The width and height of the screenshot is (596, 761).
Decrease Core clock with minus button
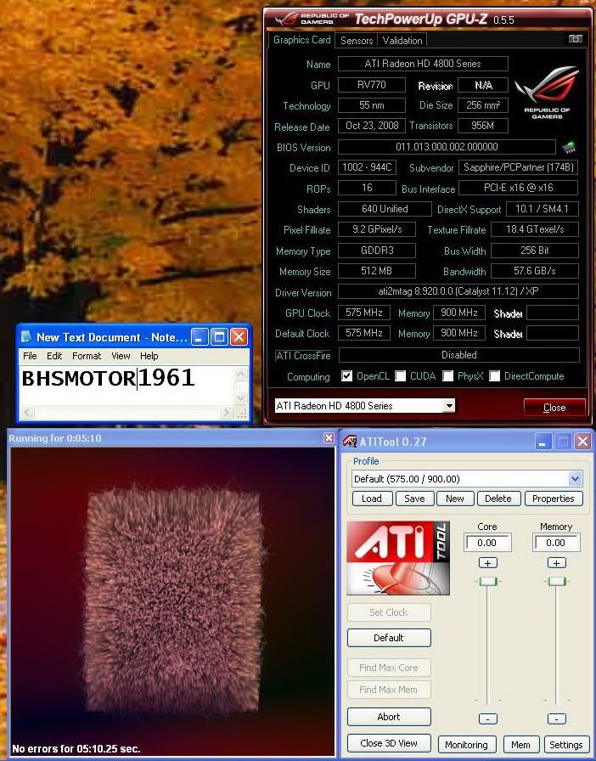pyautogui.click(x=487, y=719)
